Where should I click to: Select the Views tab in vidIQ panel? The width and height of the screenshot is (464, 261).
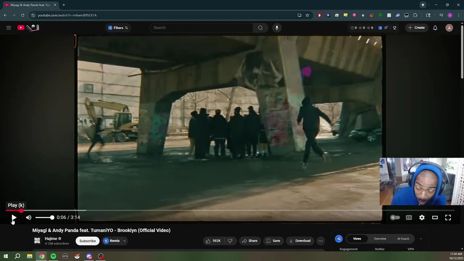[x=357, y=239]
